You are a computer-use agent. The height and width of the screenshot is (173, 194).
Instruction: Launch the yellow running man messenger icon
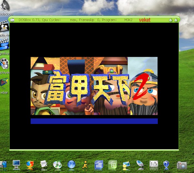click(85, 165)
